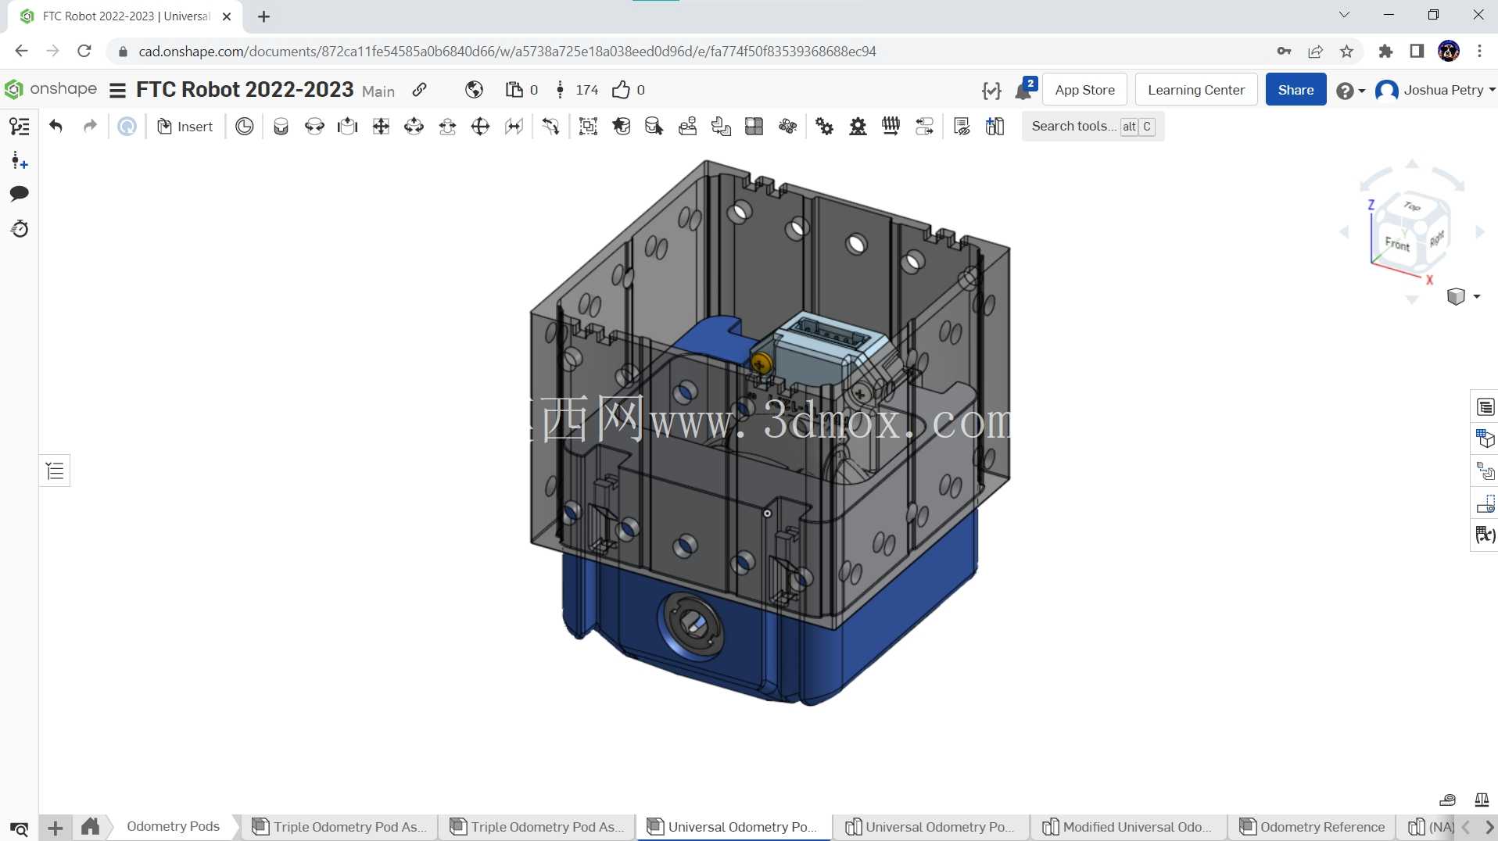Select the Planar mate tool
1498x841 pixels.
pos(381,127)
